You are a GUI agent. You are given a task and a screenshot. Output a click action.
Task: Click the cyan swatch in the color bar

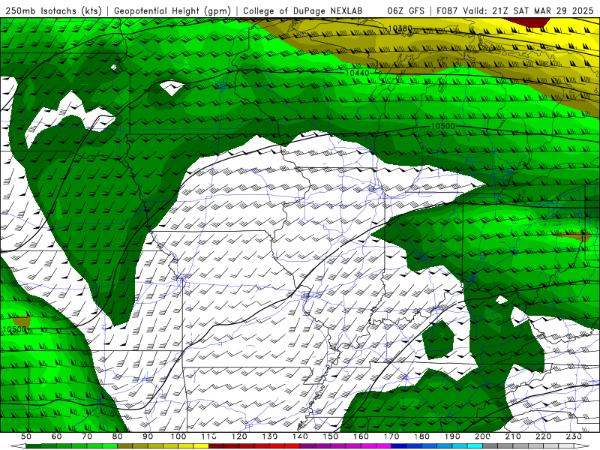(x=475, y=446)
